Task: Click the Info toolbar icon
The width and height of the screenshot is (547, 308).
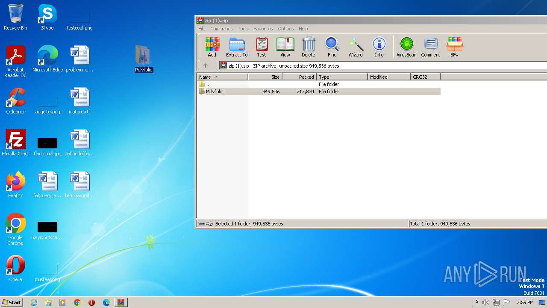Action: (x=379, y=47)
